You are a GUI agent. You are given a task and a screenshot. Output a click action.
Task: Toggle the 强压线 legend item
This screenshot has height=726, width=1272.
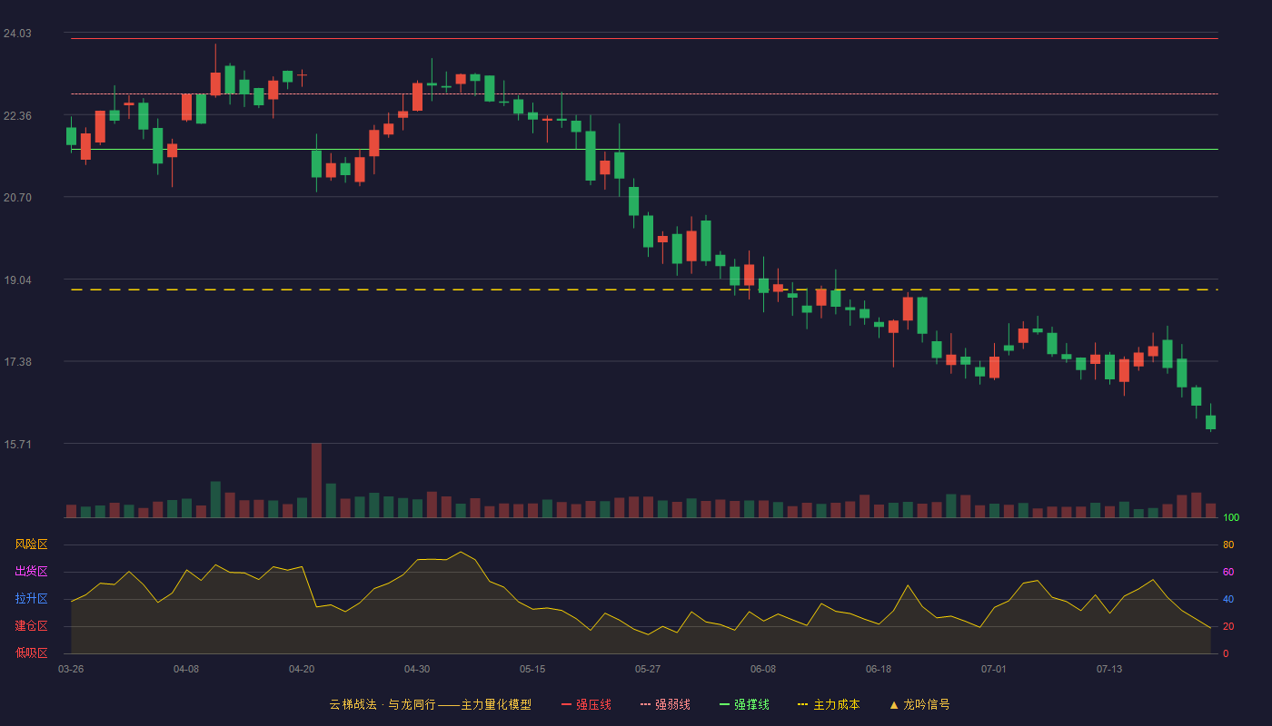point(586,704)
